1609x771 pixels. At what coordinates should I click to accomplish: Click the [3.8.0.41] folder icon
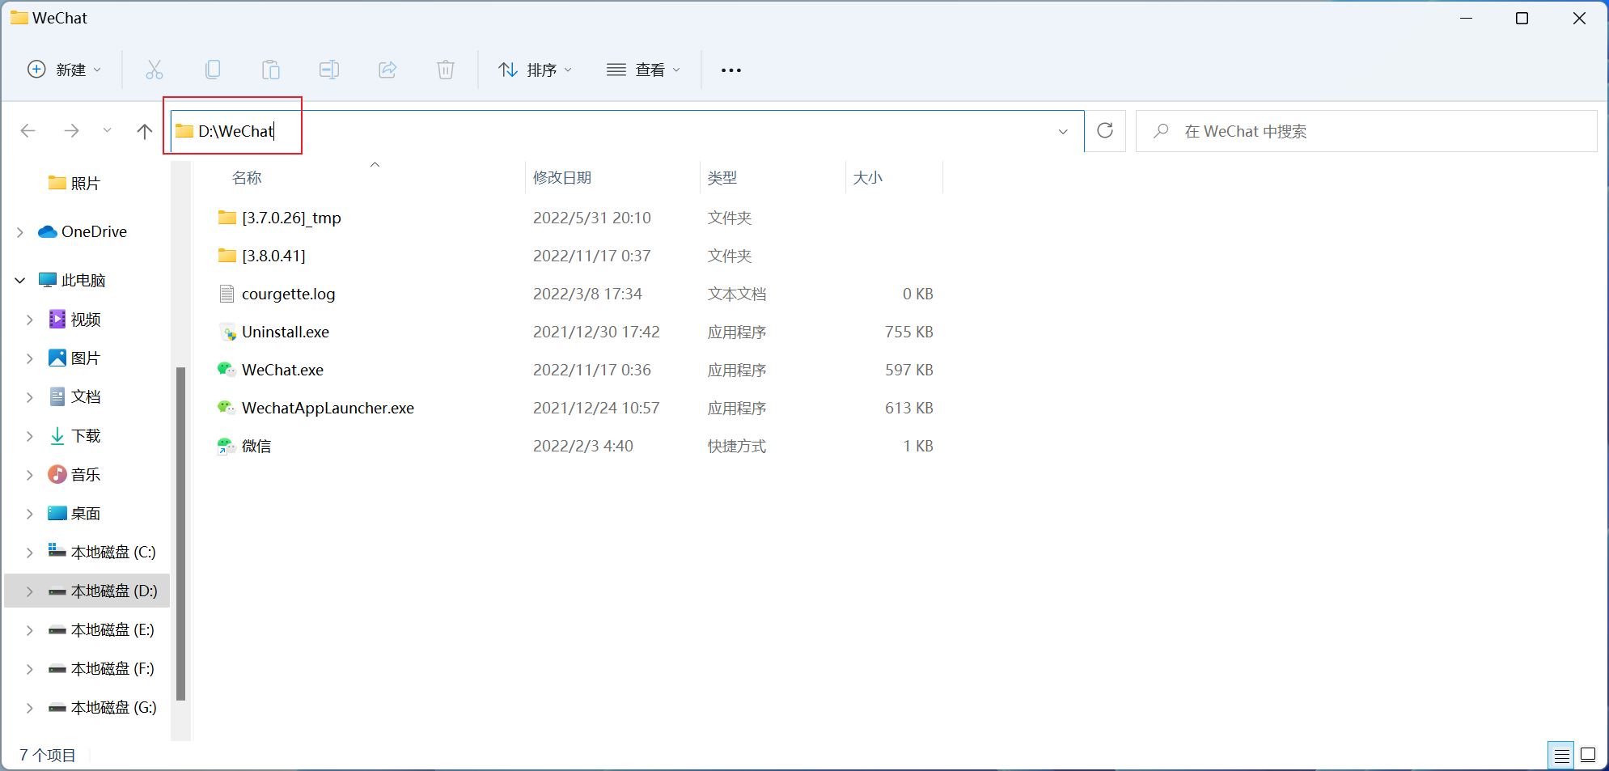(227, 256)
